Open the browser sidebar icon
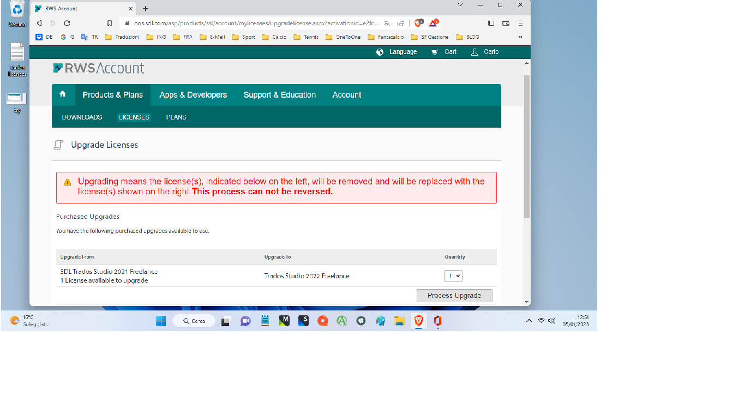The image size is (745, 419). click(491, 23)
